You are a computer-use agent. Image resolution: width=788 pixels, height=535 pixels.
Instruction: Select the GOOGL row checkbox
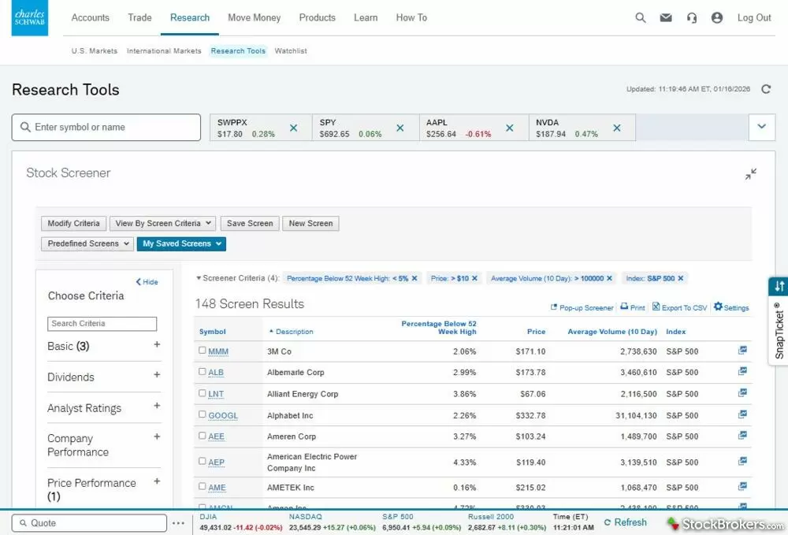[x=203, y=414]
